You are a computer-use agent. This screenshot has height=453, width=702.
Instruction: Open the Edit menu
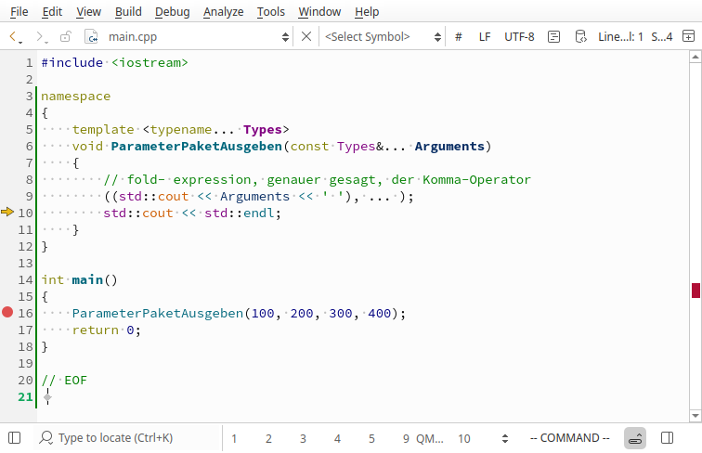click(x=52, y=12)
